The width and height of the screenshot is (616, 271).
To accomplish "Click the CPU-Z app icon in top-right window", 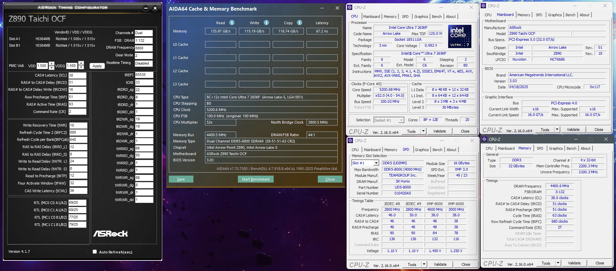I will [484, 6].
